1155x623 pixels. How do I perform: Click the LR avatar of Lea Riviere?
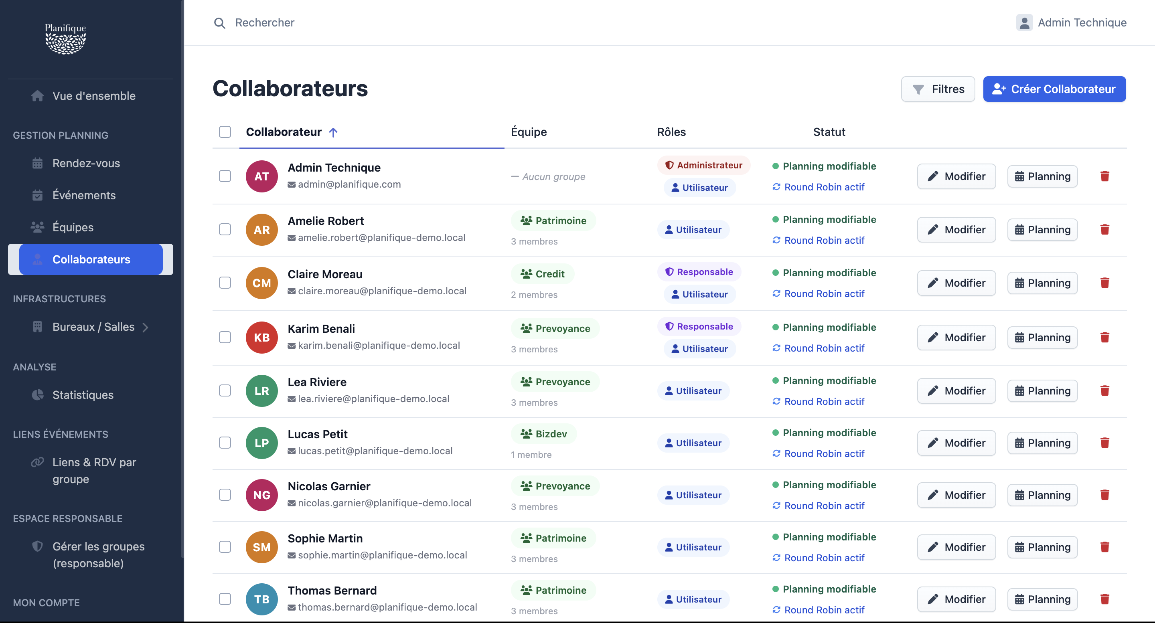(262, 391)
